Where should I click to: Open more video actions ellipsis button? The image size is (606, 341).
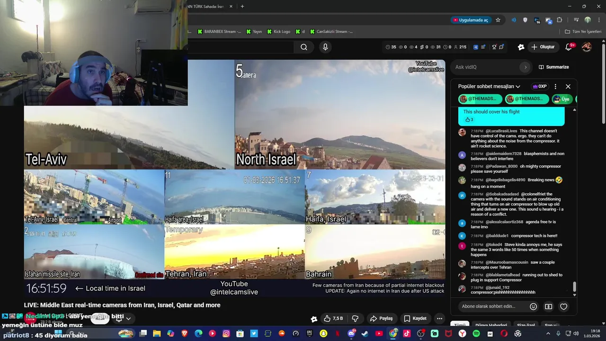click(440, 318)
